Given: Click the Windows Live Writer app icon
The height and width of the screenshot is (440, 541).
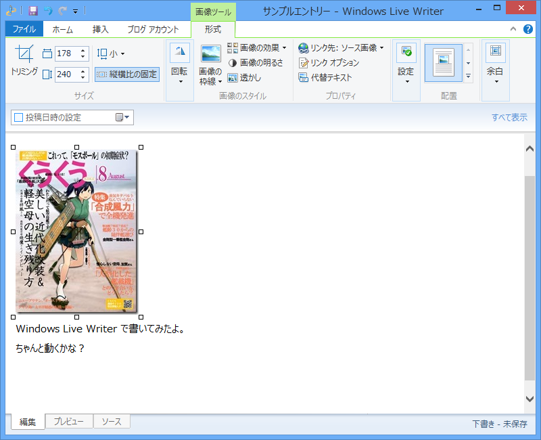Looking at the screenshot, I should pos(11,11).
